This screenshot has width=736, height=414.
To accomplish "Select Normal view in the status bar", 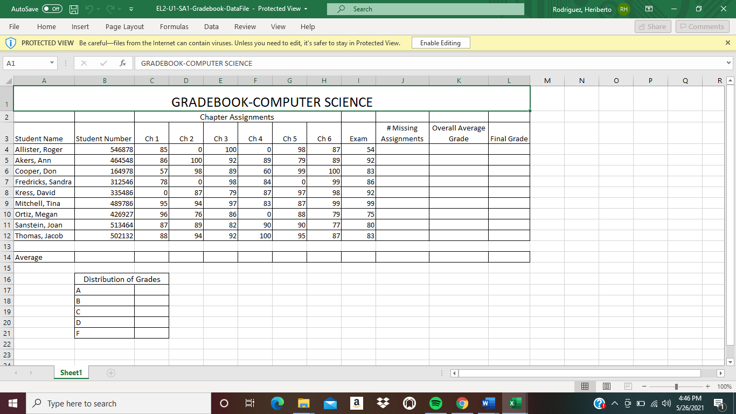I will click(x=585, y=387).
